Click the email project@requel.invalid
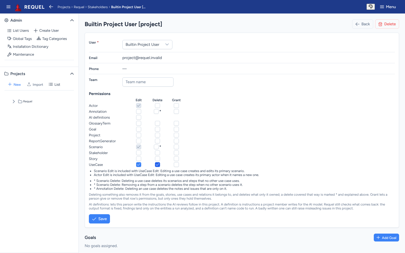The width and height of the screenshot is (405, 253). (x=142, y=58)
